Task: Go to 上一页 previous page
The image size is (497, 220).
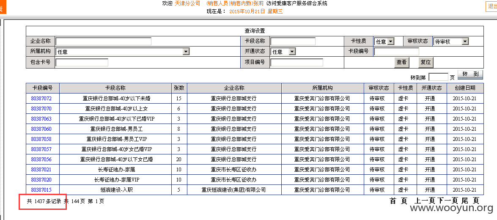Action: (x=426, y=201)
